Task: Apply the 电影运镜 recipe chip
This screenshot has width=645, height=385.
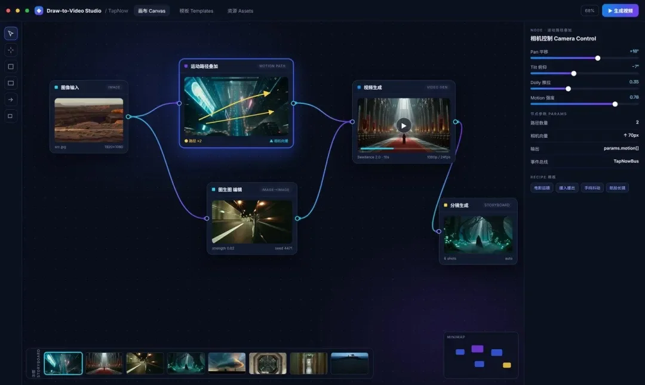Action: pos(542,188)
